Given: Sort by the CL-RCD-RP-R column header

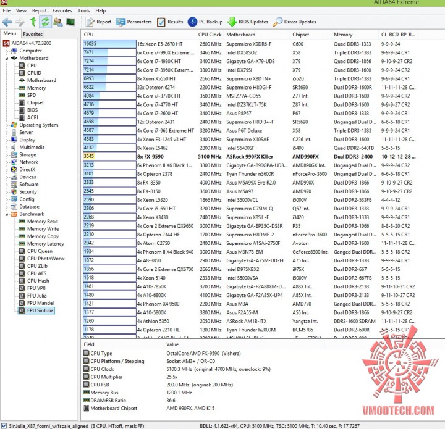Looking at the screenshot, I should pos(398,35).
